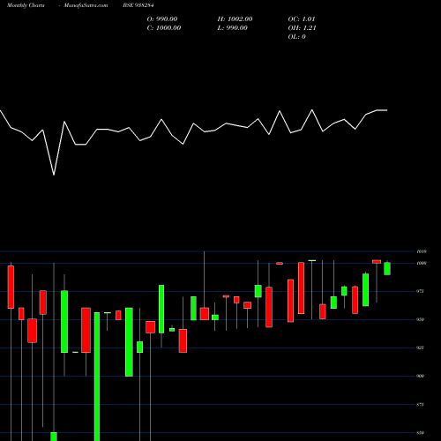Select the low value 'L: 990.00'
441x441 pixels.
[232, 28]
